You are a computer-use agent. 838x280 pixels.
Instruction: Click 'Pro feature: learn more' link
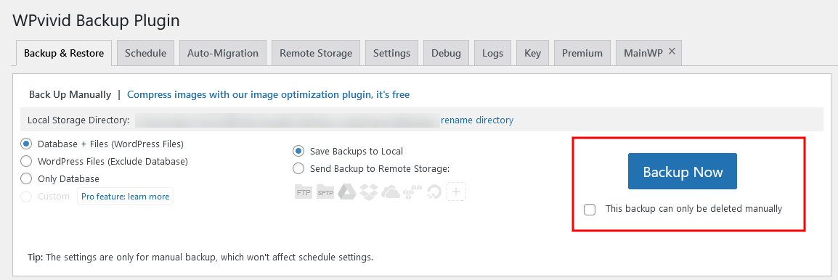125,196
